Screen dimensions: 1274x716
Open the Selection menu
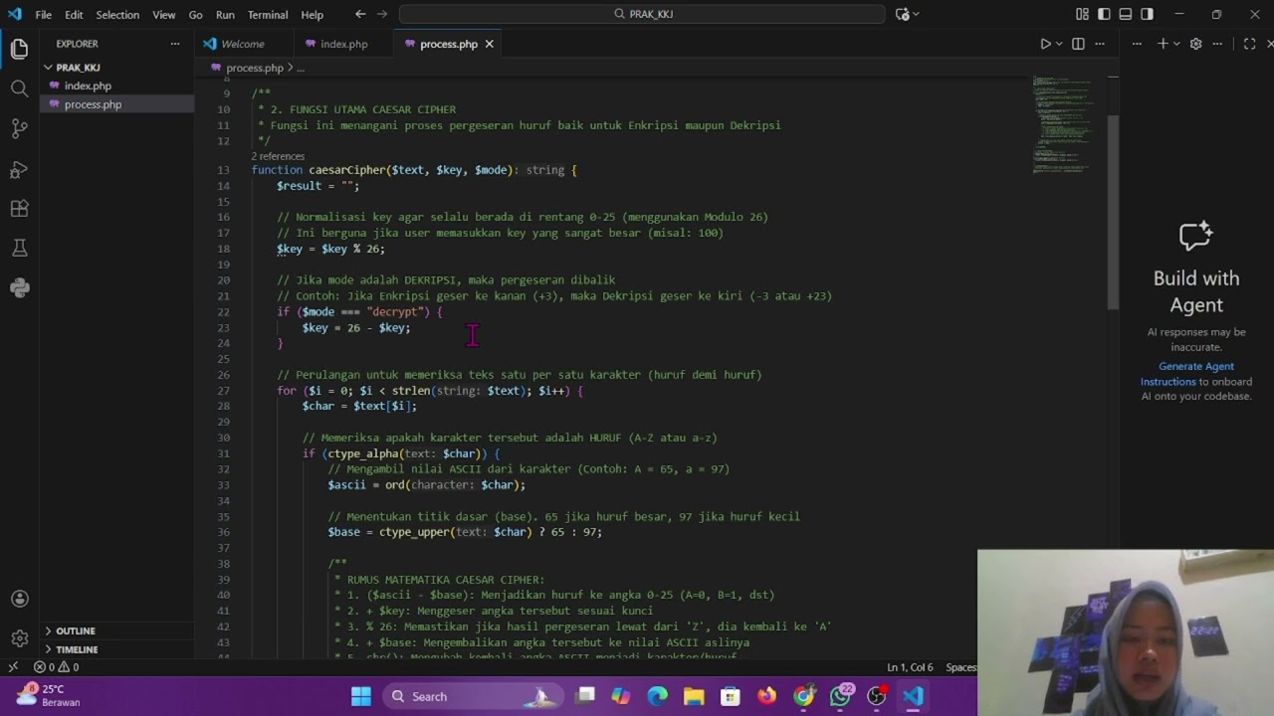(x=117, y=15)
